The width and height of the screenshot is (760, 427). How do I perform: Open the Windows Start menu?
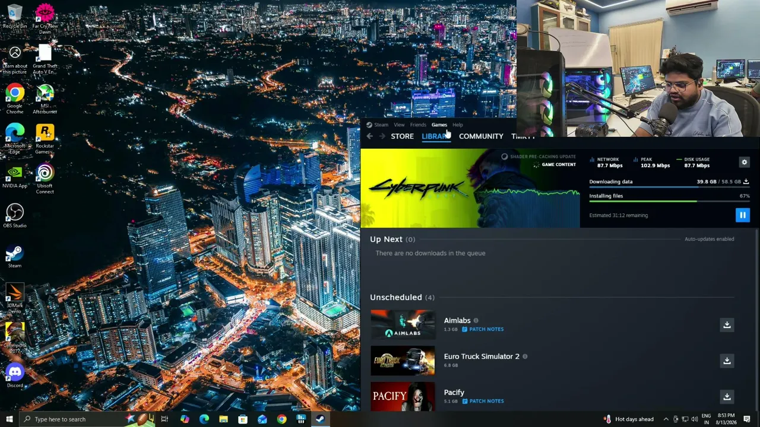click(x=9, y=419)
